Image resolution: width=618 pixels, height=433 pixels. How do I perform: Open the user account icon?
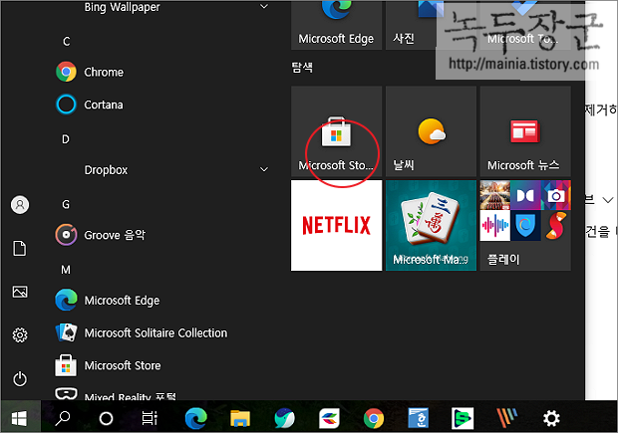[x=20, y=205]
